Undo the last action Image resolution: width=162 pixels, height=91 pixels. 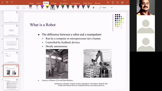pyautogui.click(x=7, y=2)
